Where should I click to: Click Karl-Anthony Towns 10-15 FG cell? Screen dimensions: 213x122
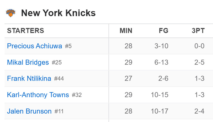click(x=160, y=95)
